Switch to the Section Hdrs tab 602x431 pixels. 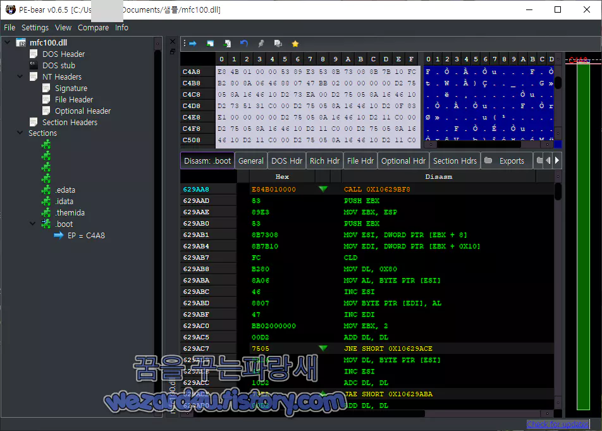(x=455, y=161)
